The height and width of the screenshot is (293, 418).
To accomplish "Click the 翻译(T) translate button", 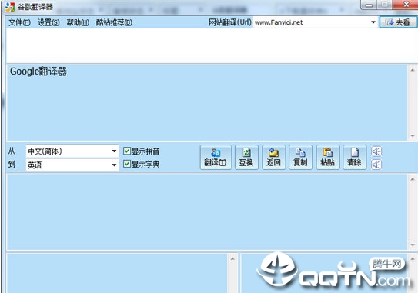I will [x=216, y=157].
